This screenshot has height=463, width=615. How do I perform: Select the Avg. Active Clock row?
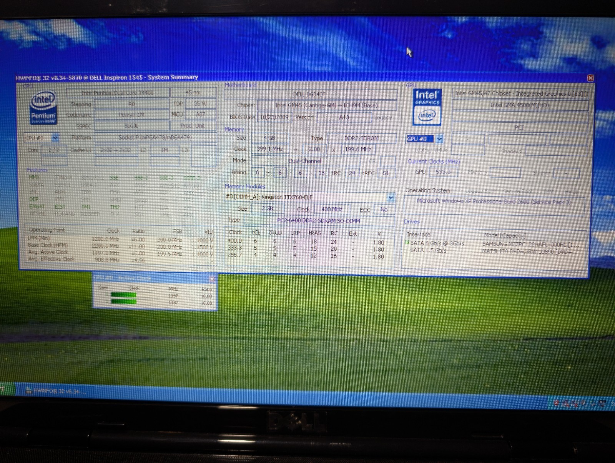click(x=120, y=253)
